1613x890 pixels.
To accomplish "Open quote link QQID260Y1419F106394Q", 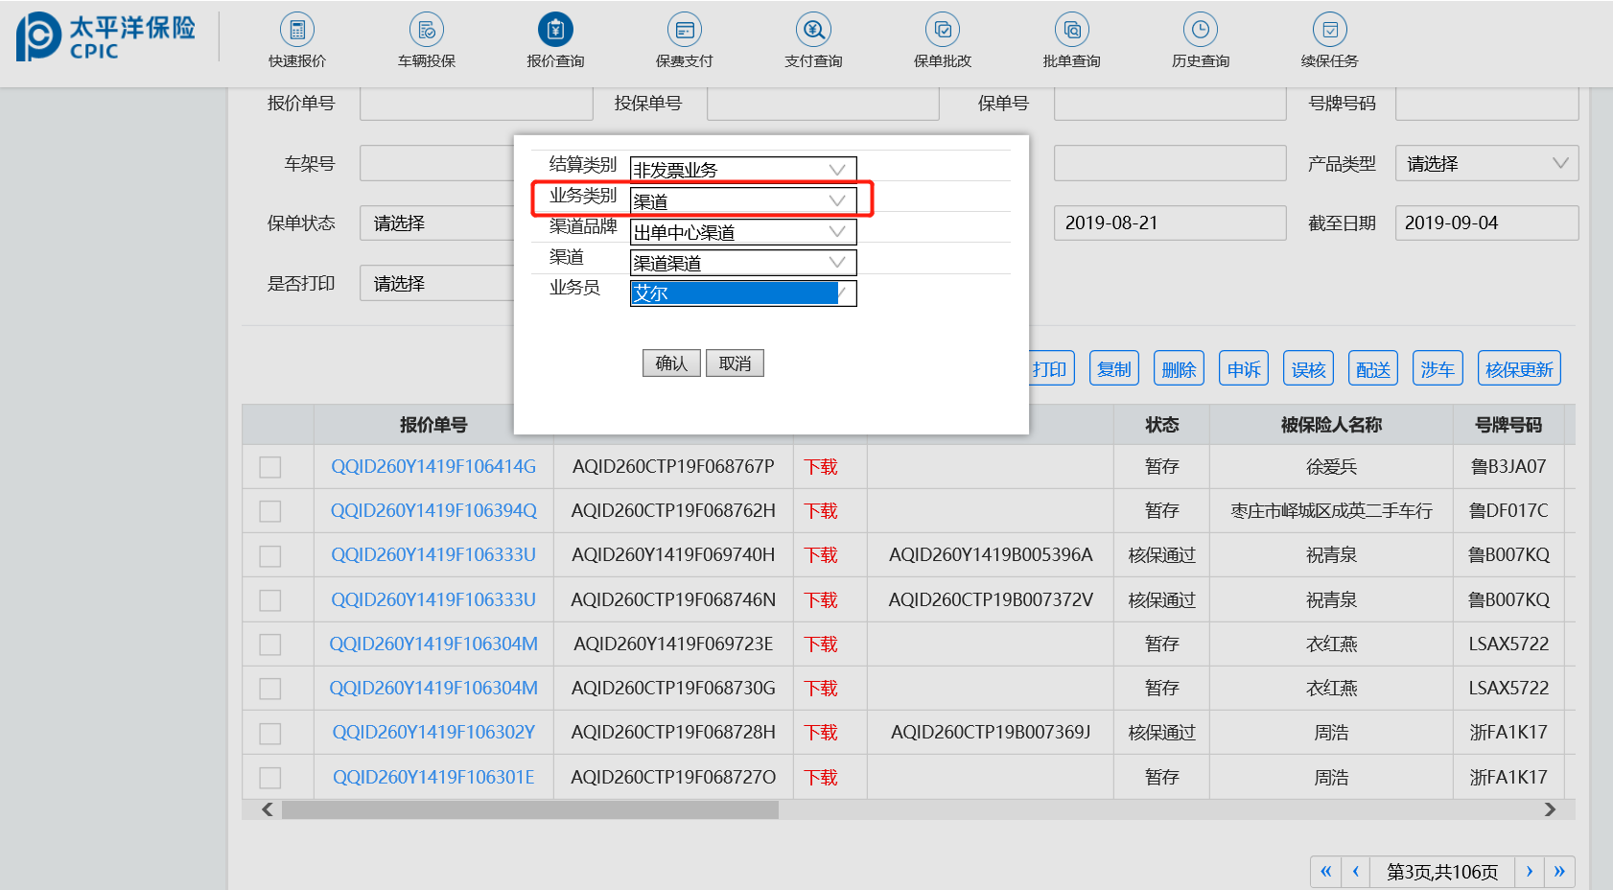I will click(433, 511).
